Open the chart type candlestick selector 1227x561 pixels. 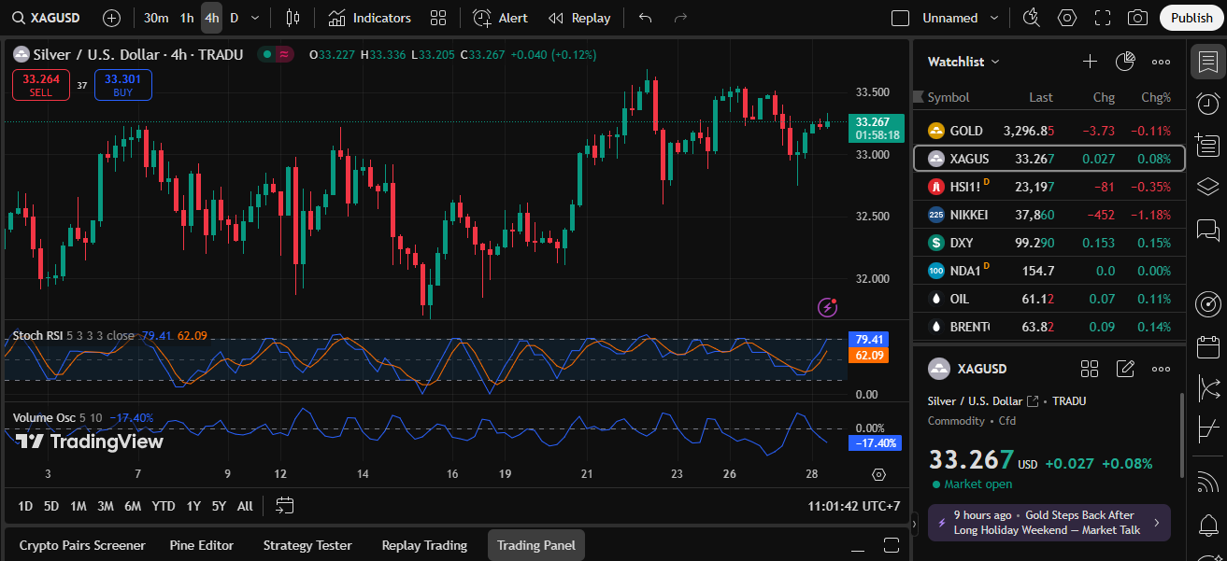pyautogui.click(x=292, y=18)
